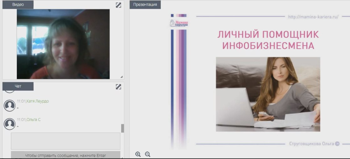The image size is (350, 159).
Task: Click Ольга С's avatar icon
Action: click(x=10, y=124)
